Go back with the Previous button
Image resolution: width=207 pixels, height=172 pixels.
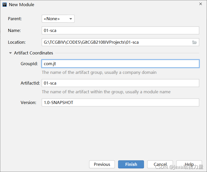pyautogui.click(x=102, y=164)
